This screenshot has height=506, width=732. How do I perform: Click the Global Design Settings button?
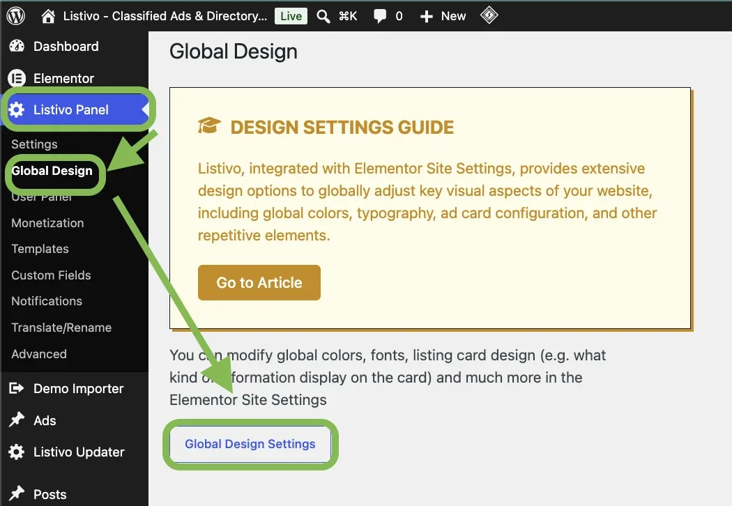[x=250, y=443]
